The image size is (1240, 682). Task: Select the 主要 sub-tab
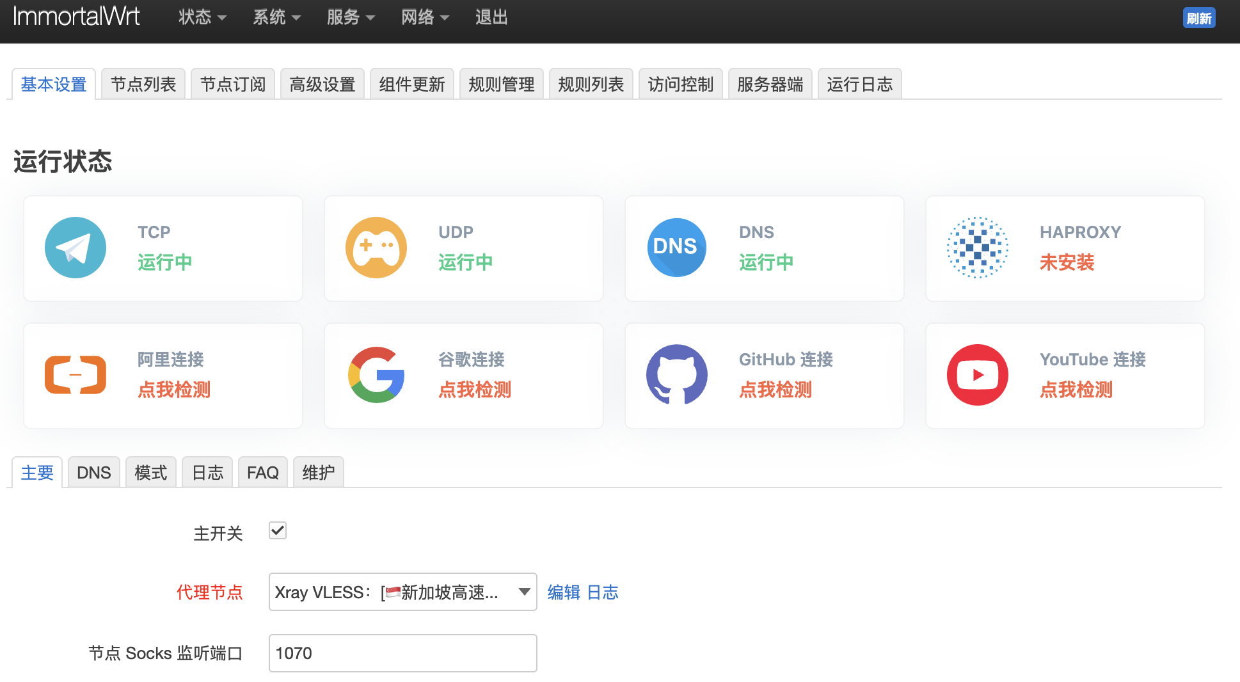coord(37,472)
